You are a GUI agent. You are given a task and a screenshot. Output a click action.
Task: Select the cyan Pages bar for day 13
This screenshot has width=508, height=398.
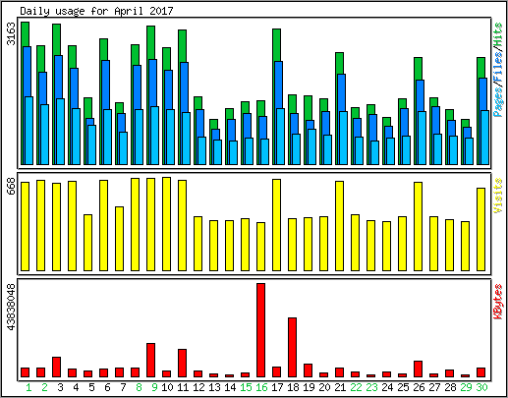pyautogui.click(x=218, y=152)
